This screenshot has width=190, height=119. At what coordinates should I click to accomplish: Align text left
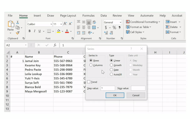79,27
